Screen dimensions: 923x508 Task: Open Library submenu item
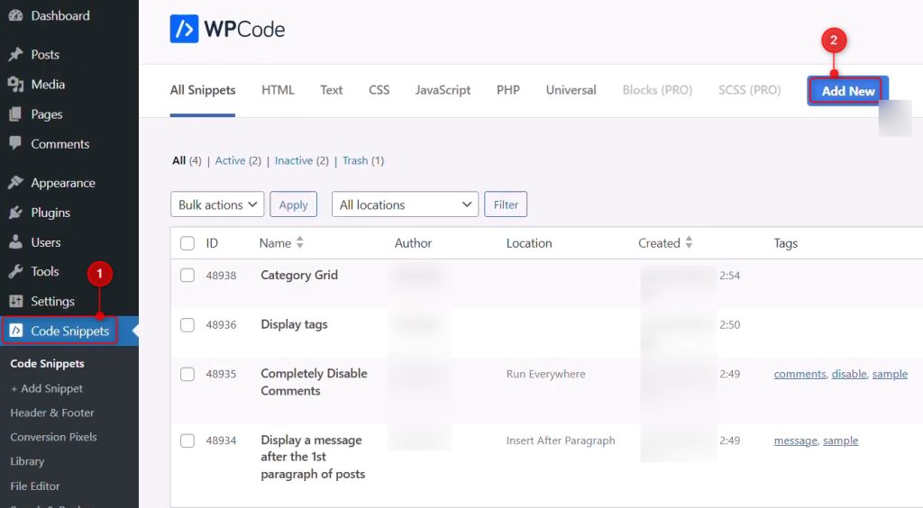(27, 461)
